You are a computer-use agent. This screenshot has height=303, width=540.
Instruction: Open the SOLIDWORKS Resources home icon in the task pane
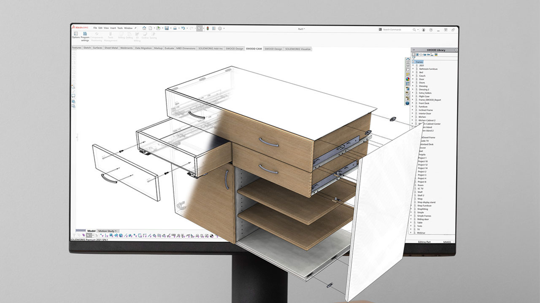[x=408, y=59]
